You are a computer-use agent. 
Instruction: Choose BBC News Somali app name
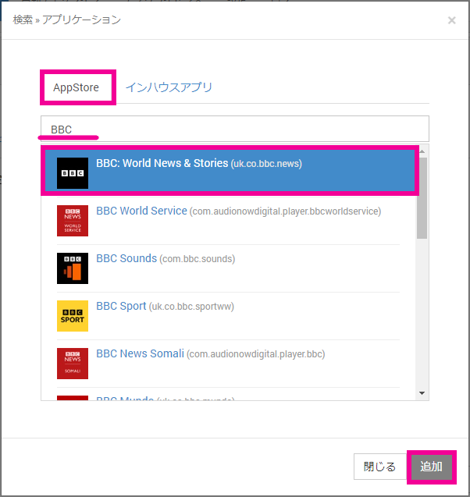click(140, 354)
